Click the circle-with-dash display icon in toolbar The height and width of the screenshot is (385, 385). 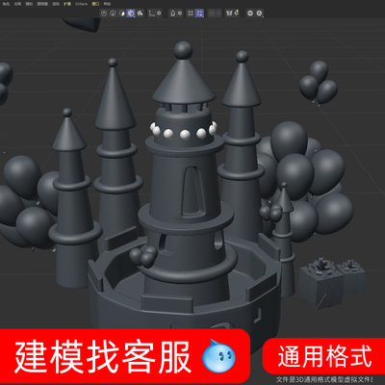click(x=104, y=13)
